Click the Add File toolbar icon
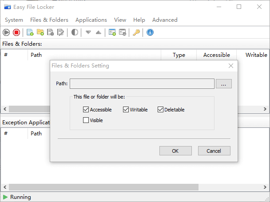 pyautogui.click(x=30, y=32)
